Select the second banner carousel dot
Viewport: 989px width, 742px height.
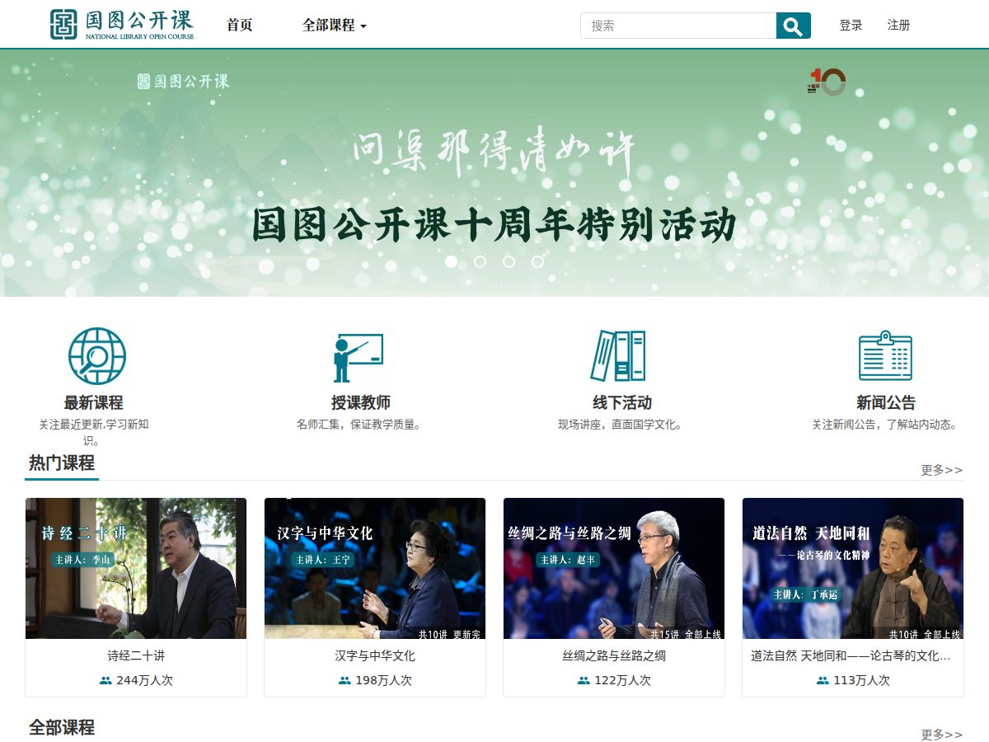480,261
